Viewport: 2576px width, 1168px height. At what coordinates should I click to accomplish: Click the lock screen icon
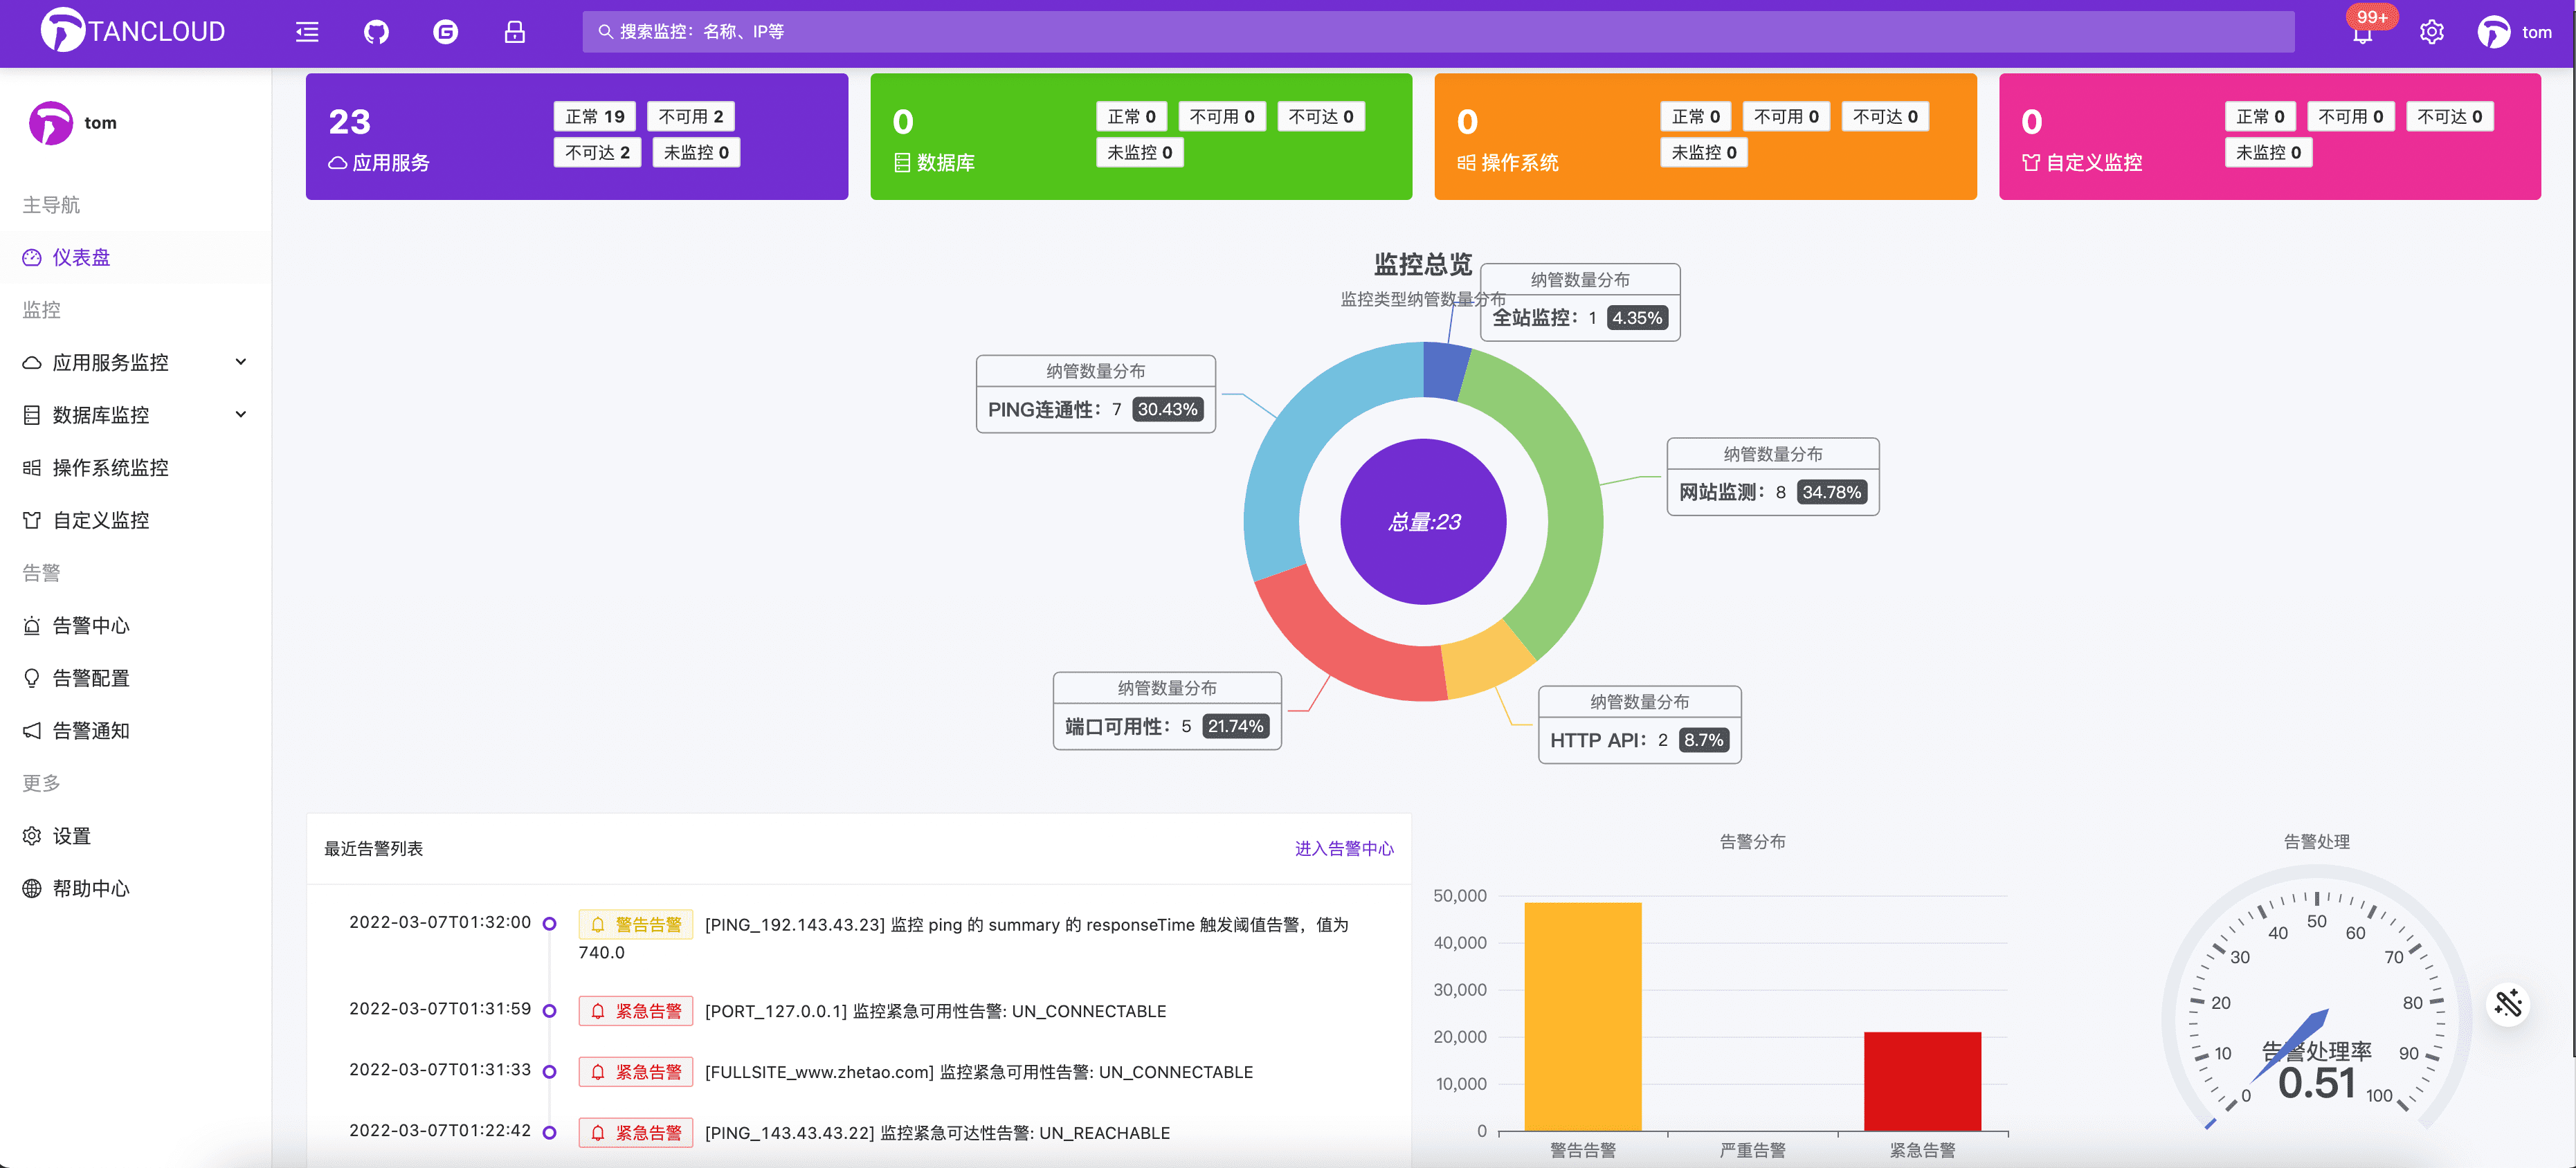point(514,32)
